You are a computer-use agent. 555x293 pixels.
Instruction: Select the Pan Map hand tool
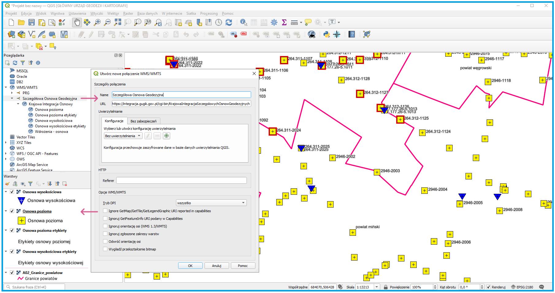(x=77, y=22)
